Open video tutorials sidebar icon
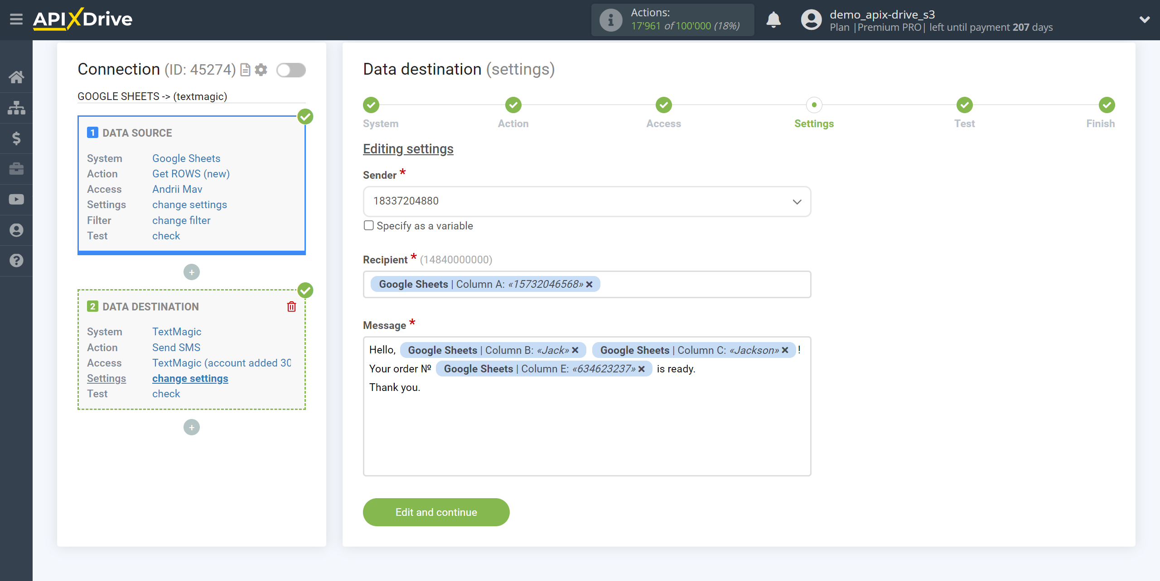 coord(16,200)
